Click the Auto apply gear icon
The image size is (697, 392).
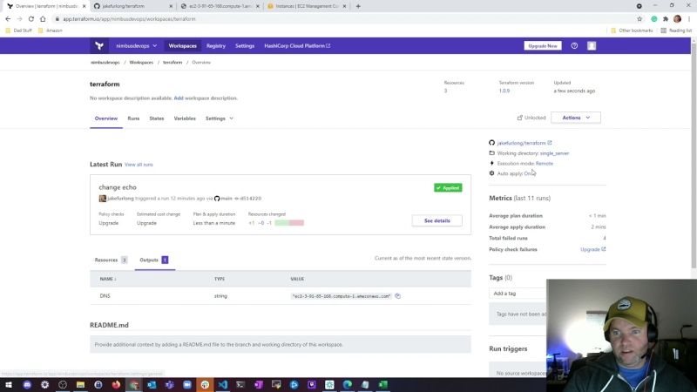pyautogui.click(x=491, y=173)
